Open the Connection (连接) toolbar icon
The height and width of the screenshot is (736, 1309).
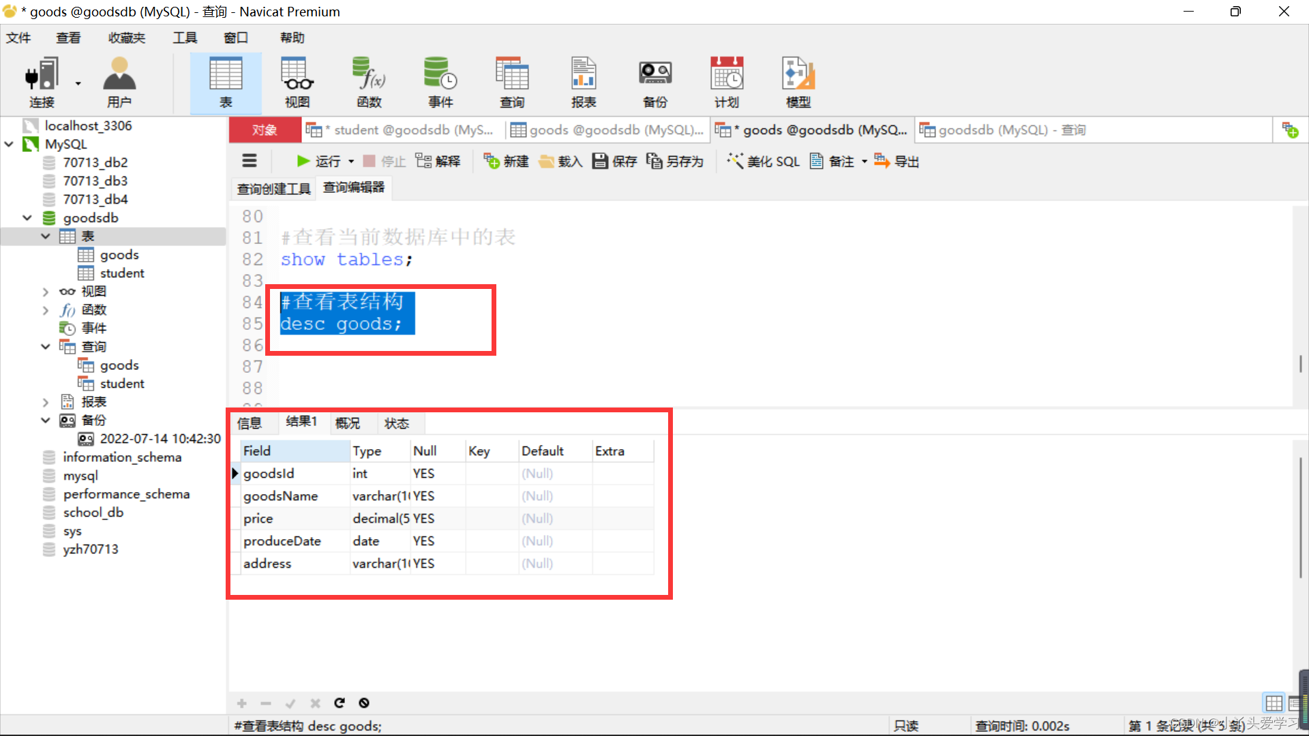coord(42,82)
